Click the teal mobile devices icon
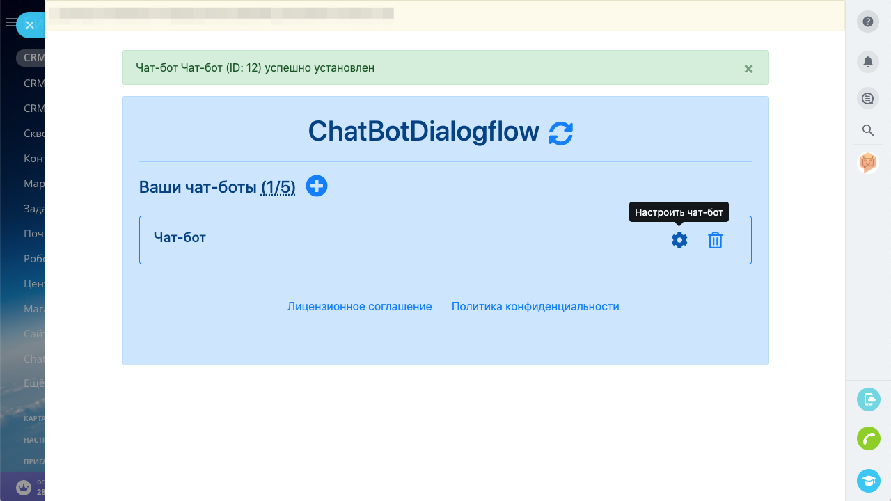The width and height of the screenshot is (891, 501). pyautogui.click(x=869, y=399)
